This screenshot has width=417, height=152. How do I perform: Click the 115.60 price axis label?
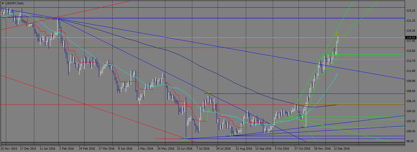[x=411, y=51]
